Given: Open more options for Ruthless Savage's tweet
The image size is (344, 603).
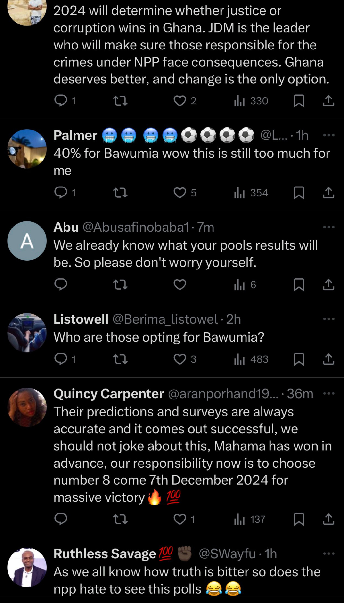Looking at the screenshot, I should (329, 554).
